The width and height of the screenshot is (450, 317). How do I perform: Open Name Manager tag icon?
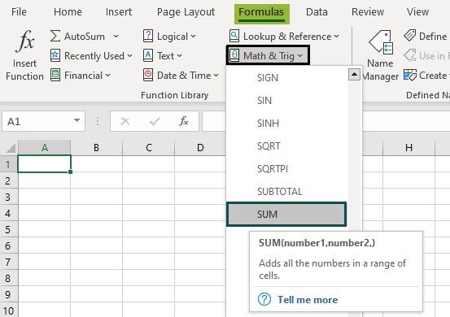[x=381, y=42]
